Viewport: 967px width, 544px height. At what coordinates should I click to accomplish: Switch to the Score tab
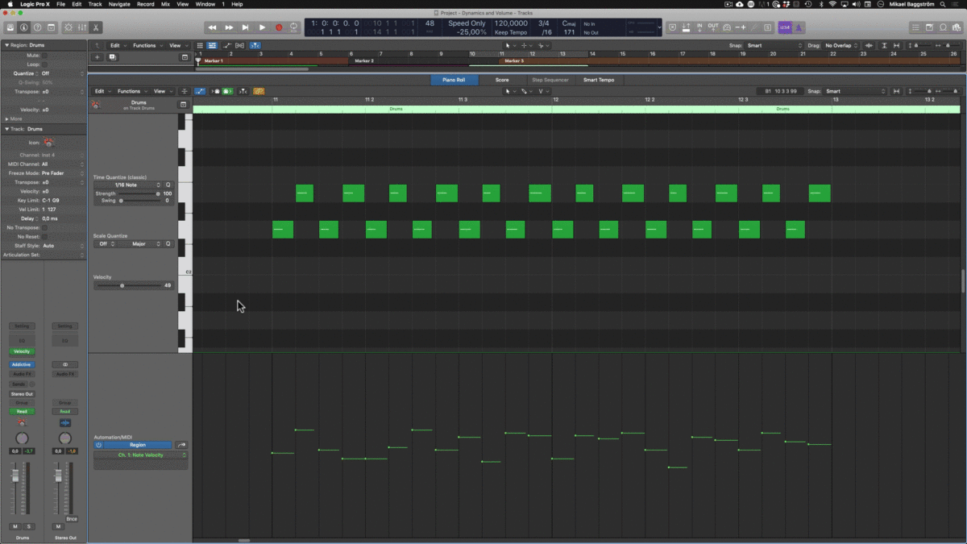coord(501,80)
